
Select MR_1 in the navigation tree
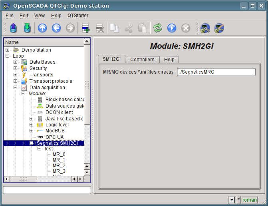(59, 160)
